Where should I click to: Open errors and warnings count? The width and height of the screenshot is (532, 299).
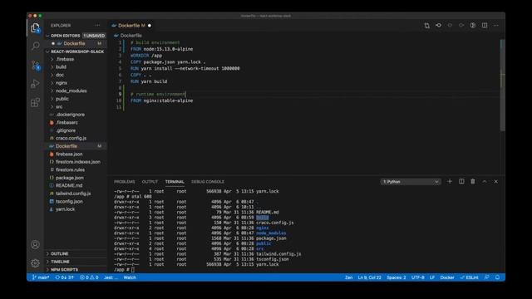(89, 277)
